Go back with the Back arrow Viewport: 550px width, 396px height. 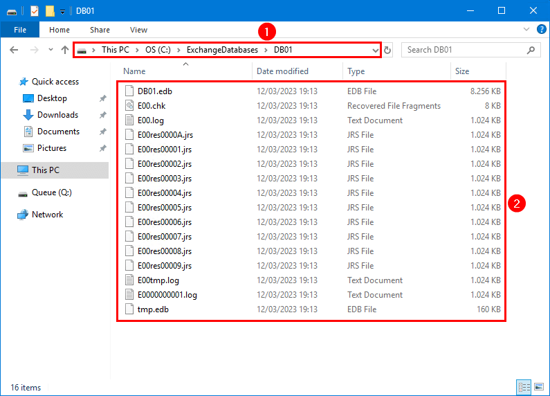pyautogui.click(x=14, y=50)
